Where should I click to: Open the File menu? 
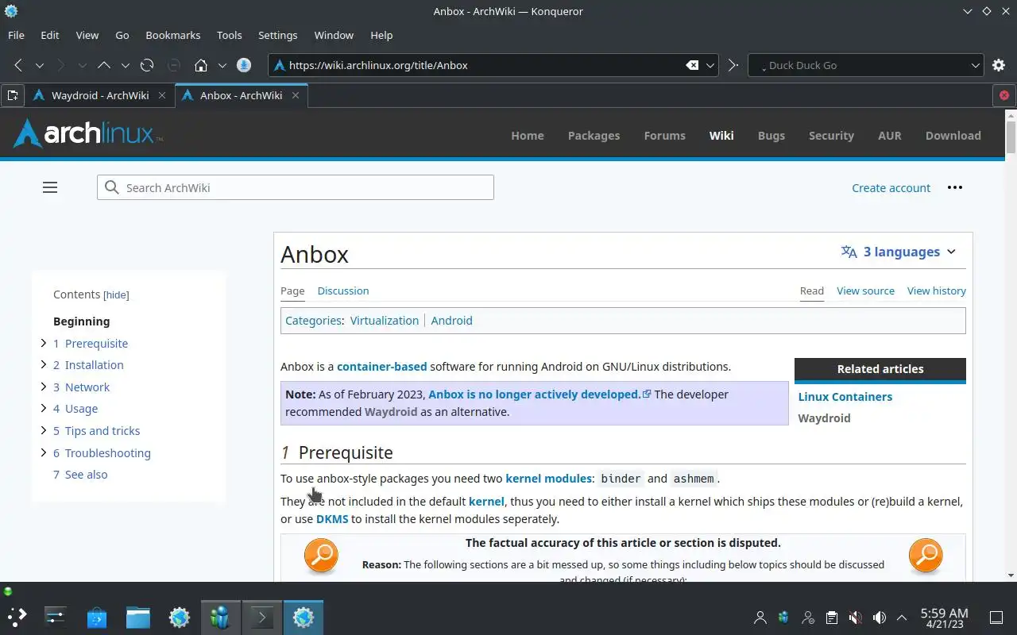coord(16,35)
